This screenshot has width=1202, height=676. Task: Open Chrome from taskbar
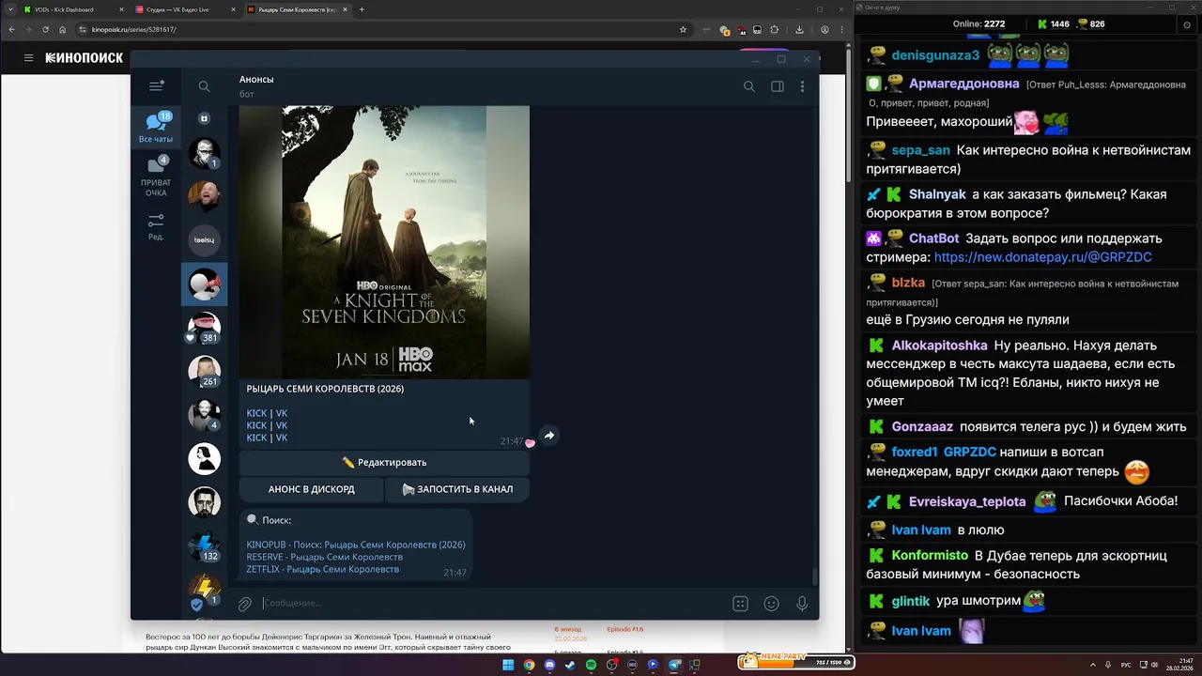pyautogui.click(x=529, y=665)
